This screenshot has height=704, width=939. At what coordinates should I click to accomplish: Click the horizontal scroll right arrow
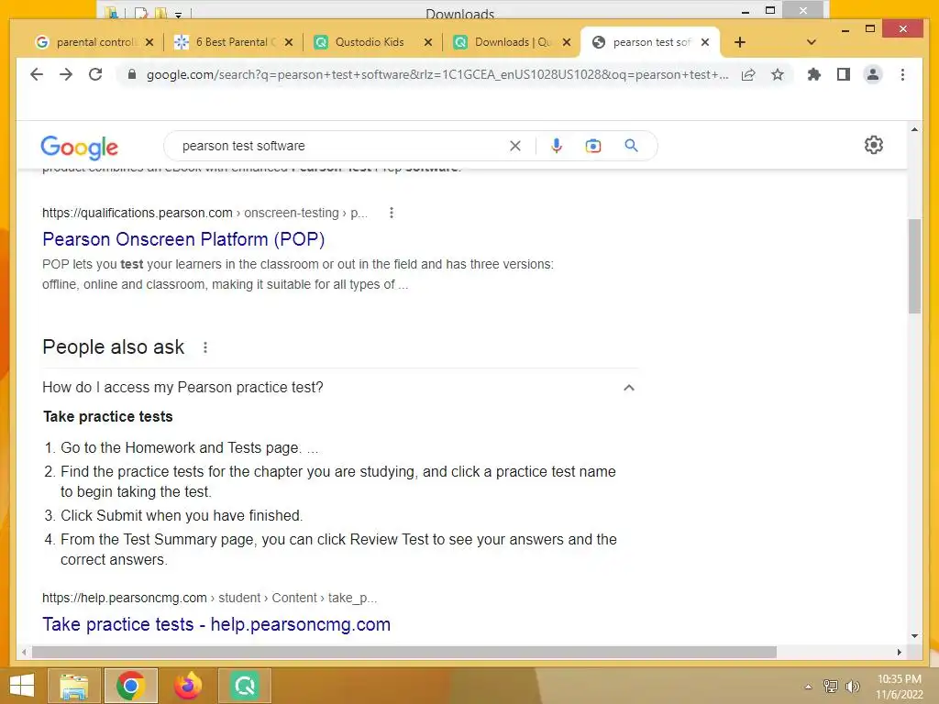coord(899,652)
